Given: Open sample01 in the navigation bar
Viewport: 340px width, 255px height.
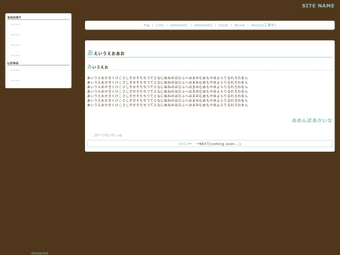Looking at the screenshot, I should coord(179,25).
